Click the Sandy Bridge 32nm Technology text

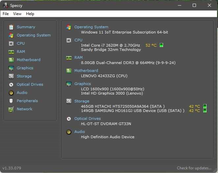(x=111, y=50)
